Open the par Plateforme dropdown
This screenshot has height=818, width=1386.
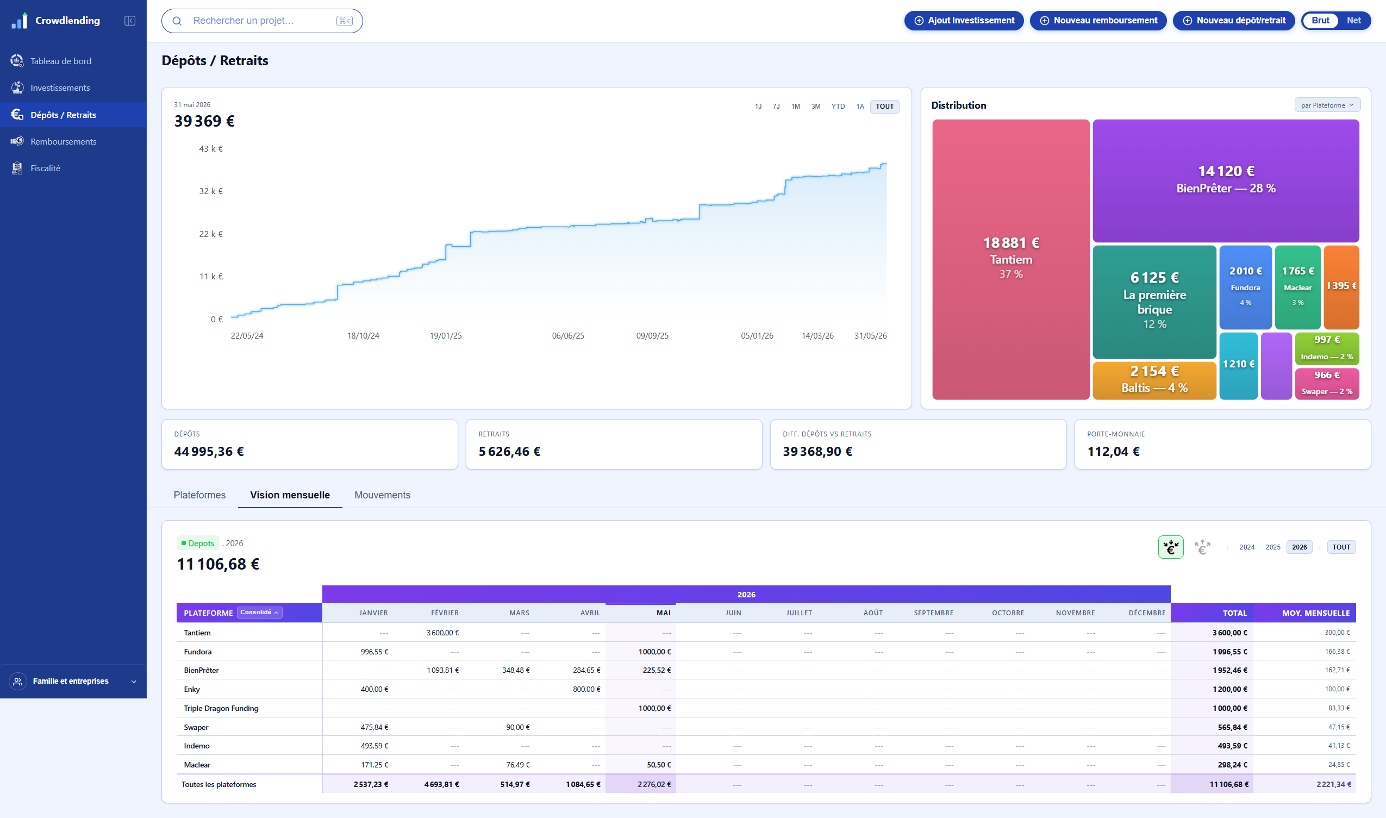tap(1327, 105)
